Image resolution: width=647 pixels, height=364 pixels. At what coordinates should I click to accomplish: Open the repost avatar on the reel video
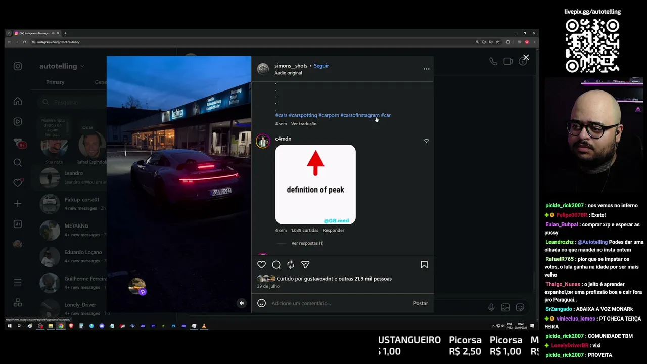pyautogui.click(x=137, y=287)
